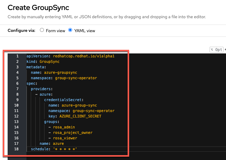Select the YAML view radio button
The width and height of the screenshot is (226, 160).
70,30
